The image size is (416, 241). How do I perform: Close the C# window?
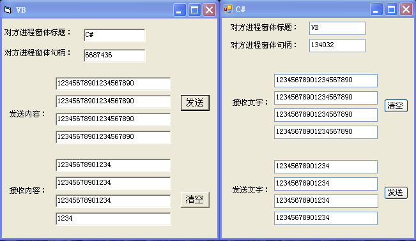406,10
